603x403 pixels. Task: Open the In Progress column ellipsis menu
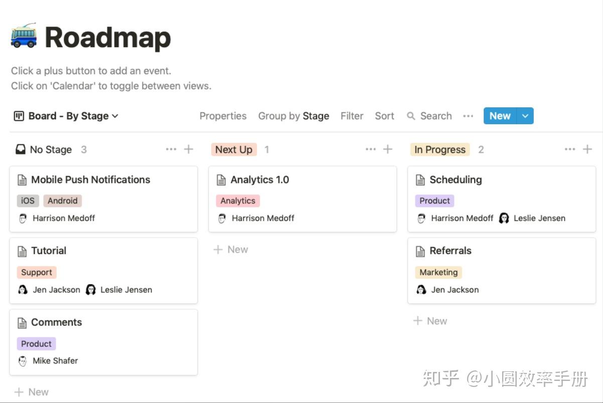click(x=570, y=149)
